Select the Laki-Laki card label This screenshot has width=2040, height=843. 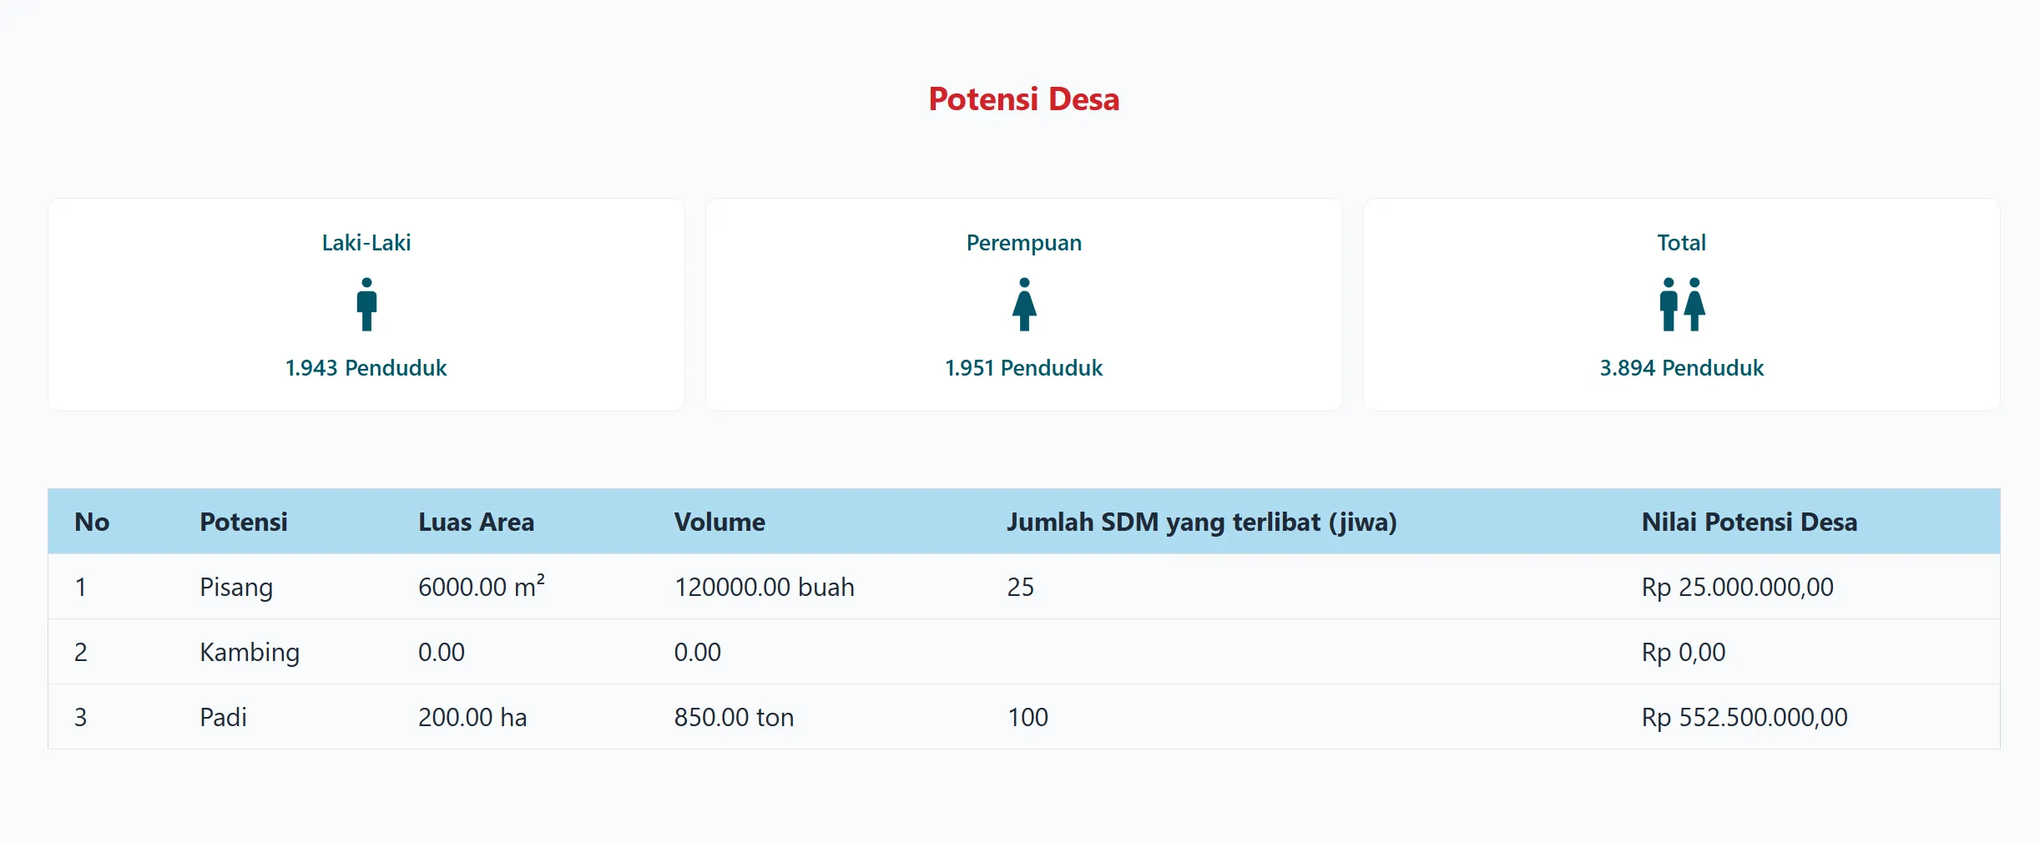click(x=366, y=243)
